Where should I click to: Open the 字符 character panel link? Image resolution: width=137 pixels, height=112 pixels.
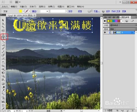coord(70,11)
